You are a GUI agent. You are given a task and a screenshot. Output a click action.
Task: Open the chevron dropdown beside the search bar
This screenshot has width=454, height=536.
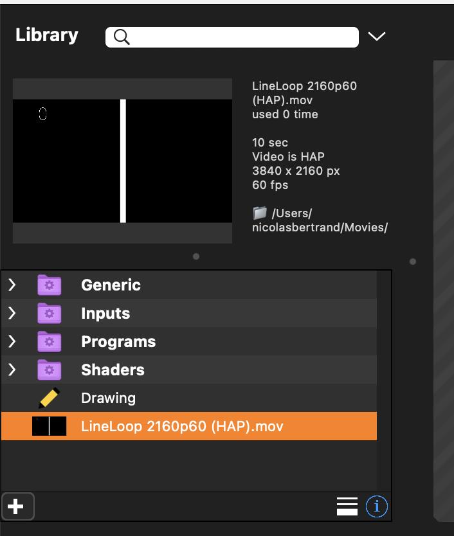click(377, 36)
